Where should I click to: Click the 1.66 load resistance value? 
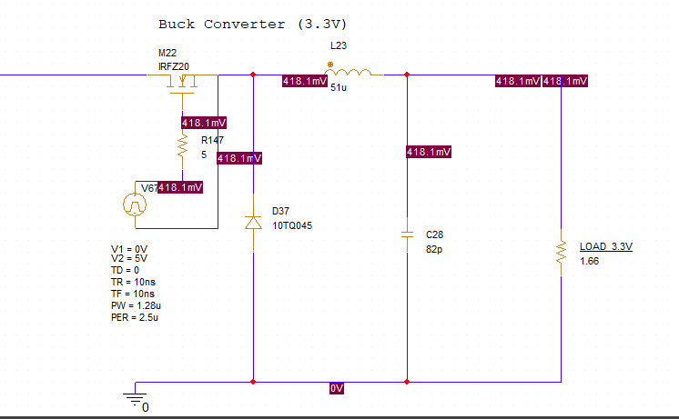[x=590, y=261]
